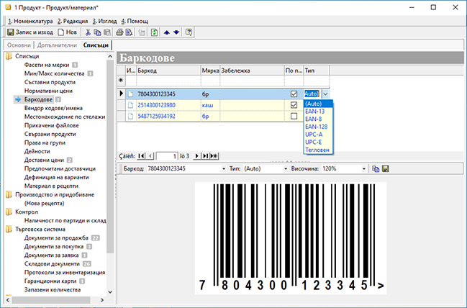Click the Запис и изход save button

[x=30, y=32]
